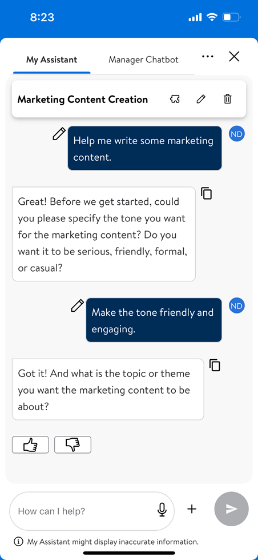The height and width of the screenshot is (560, 258).
Task: Click the info icon beside the disclaimer text
Action: coord(18,542)
